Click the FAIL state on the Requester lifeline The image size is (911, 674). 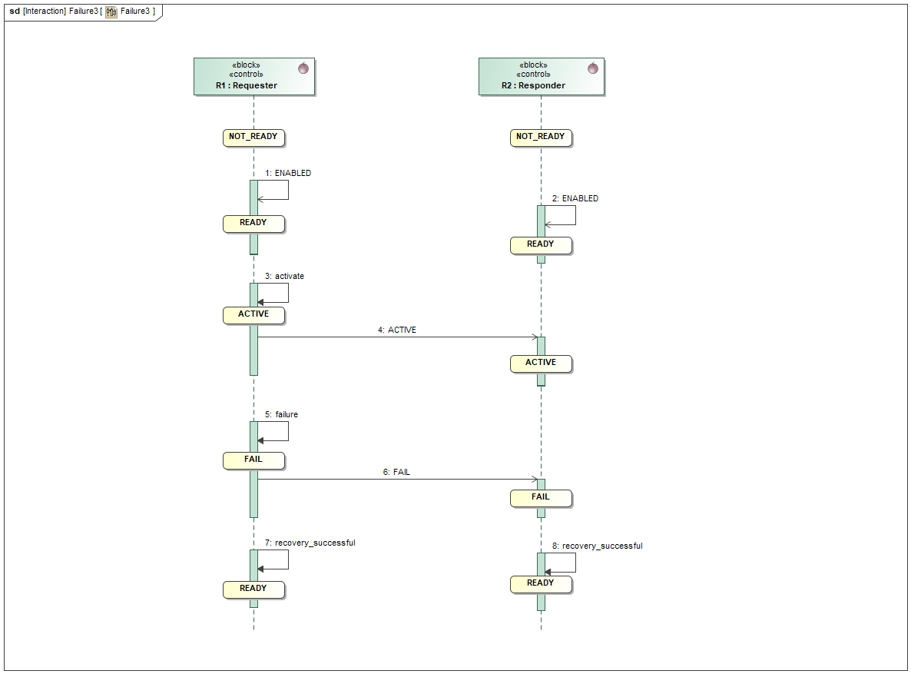253,460
